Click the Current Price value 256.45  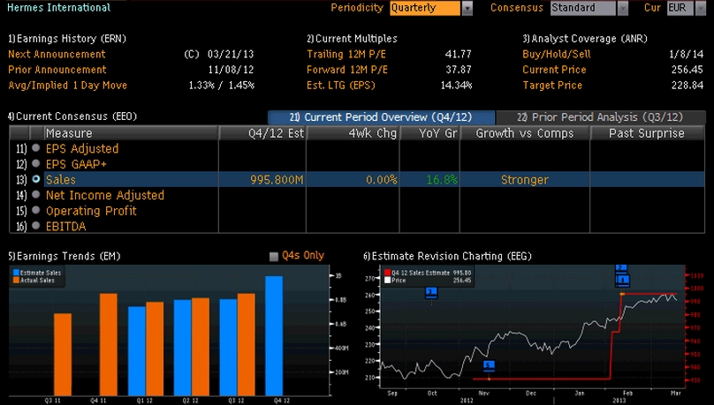click(x=687, y=70)
